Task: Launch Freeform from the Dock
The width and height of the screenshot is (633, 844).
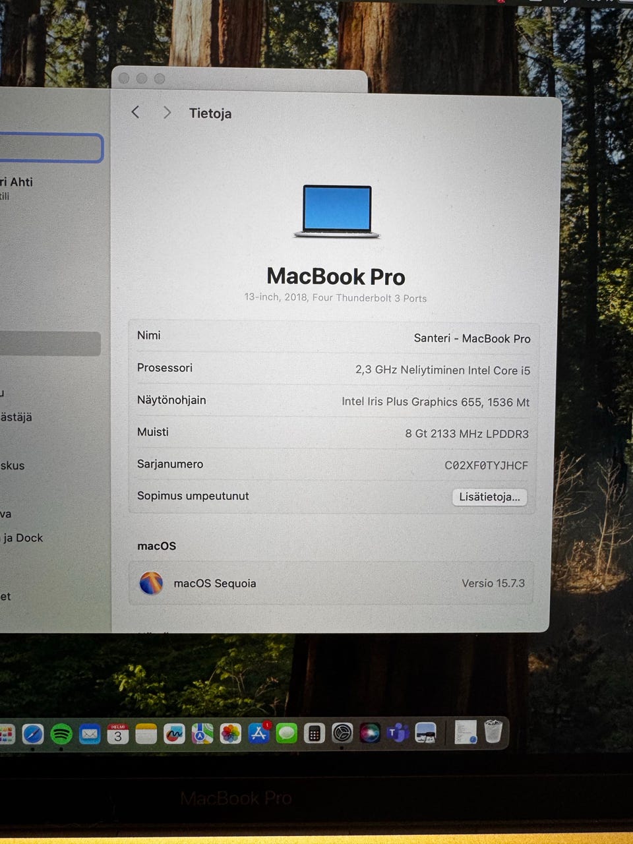Action: (x=174, y=734)
